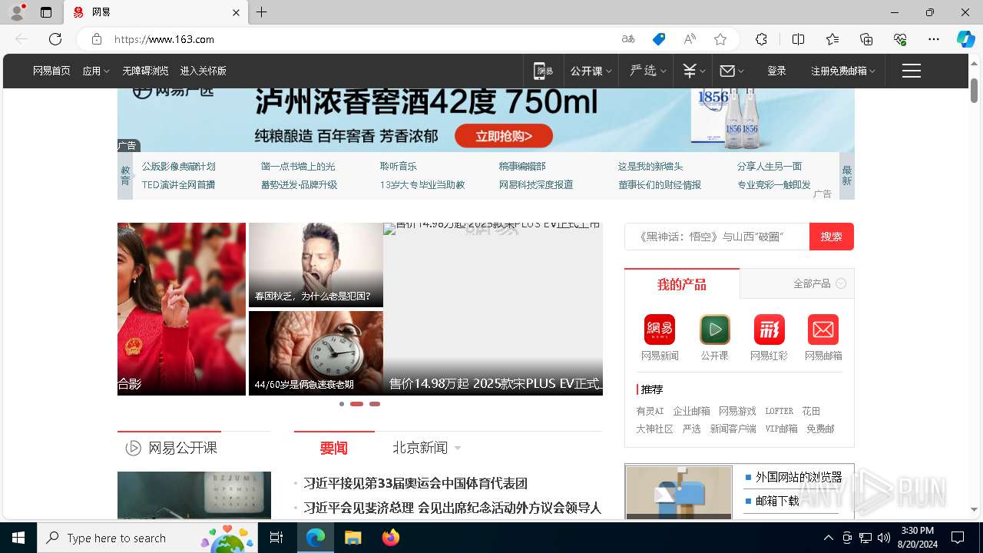Open the stopwatch 44/60岁 thumbnail
Image resolution: width=983 pixels, height=553 pixels.
coord(316,353)
